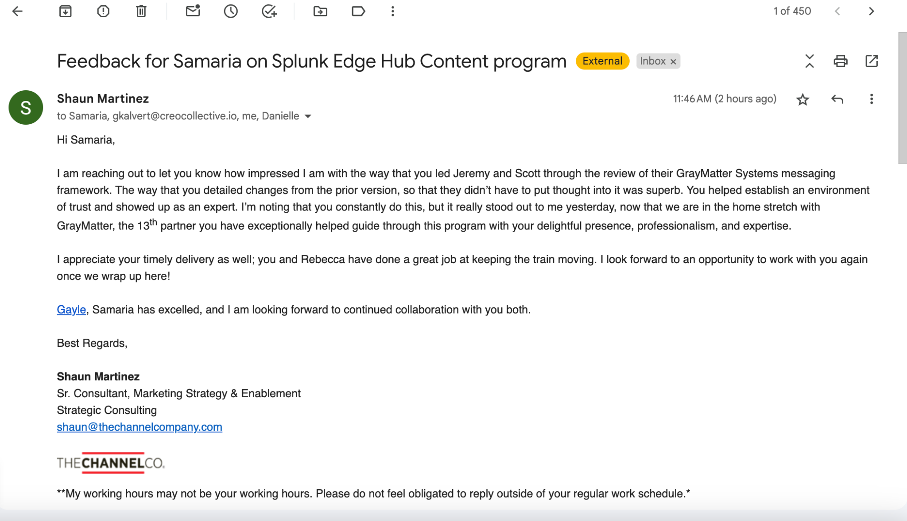Open the toolbar More options menu
Image resolution: width=907 pixels, height=521 pixels.
click(x=392, y=11)
